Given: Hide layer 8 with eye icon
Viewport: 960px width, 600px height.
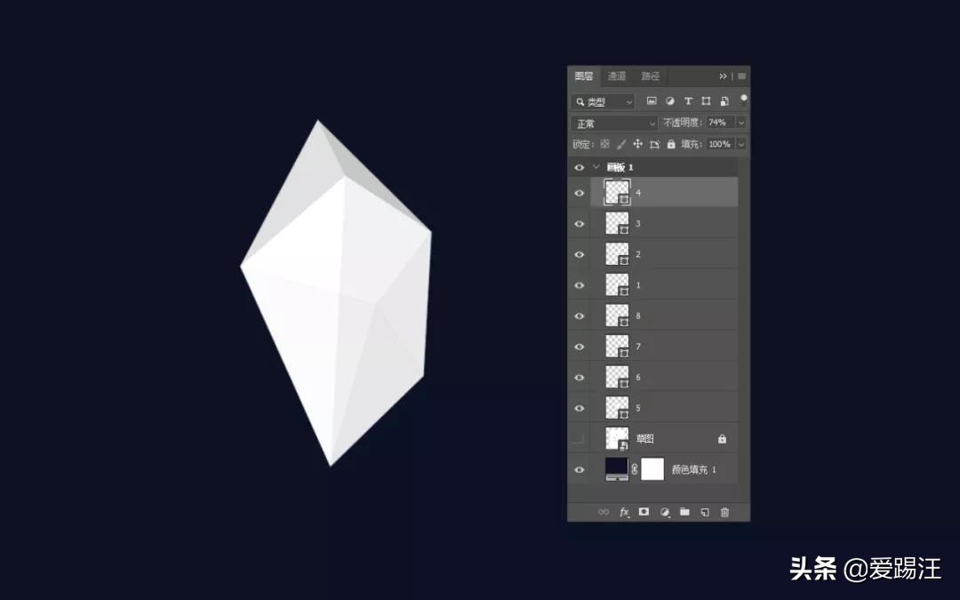Looking at the screenshot, I should (580, 316).
